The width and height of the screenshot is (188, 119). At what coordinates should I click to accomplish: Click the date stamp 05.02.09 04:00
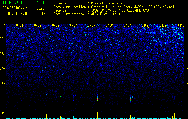click(x=15, y=14)
